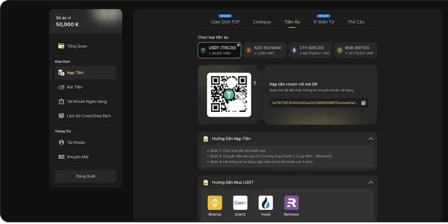Click the Nạp Tiền coins icon

click(x=61, y=73)
